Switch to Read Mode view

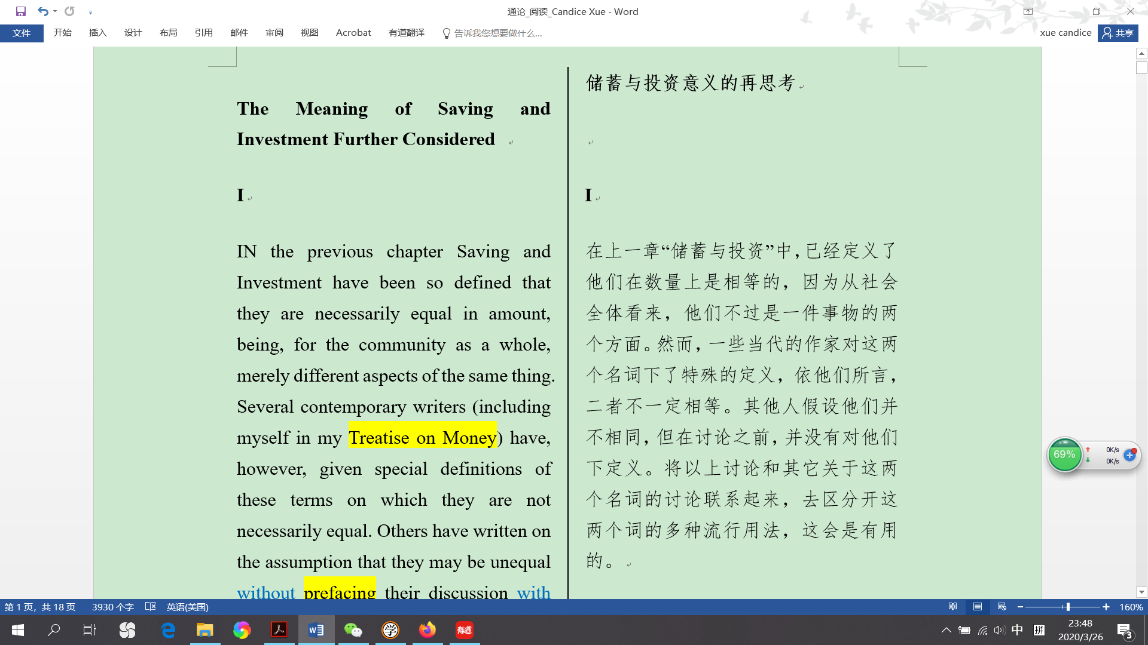(953, 607)
